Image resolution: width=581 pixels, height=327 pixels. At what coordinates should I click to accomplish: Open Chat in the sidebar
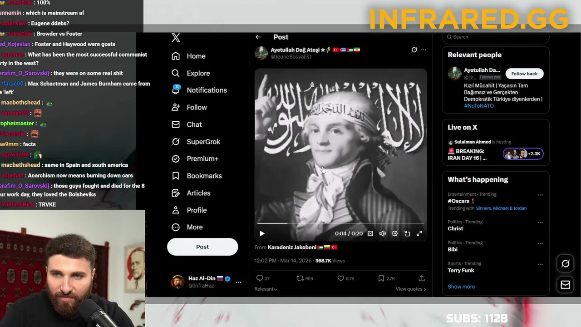[187, 124]
